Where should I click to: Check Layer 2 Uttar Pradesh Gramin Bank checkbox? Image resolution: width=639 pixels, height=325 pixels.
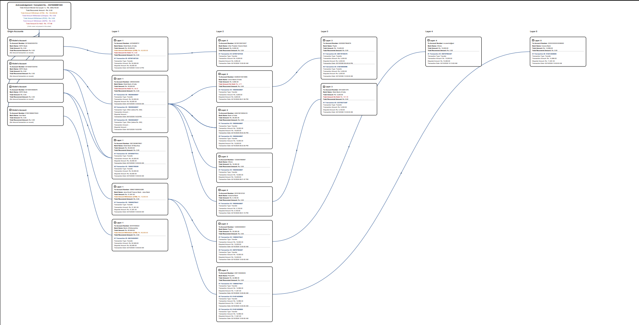point(220,40)
